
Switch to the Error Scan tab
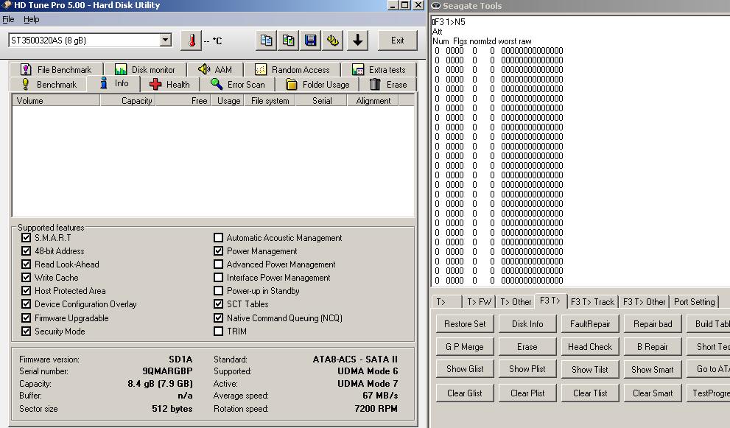237,84
